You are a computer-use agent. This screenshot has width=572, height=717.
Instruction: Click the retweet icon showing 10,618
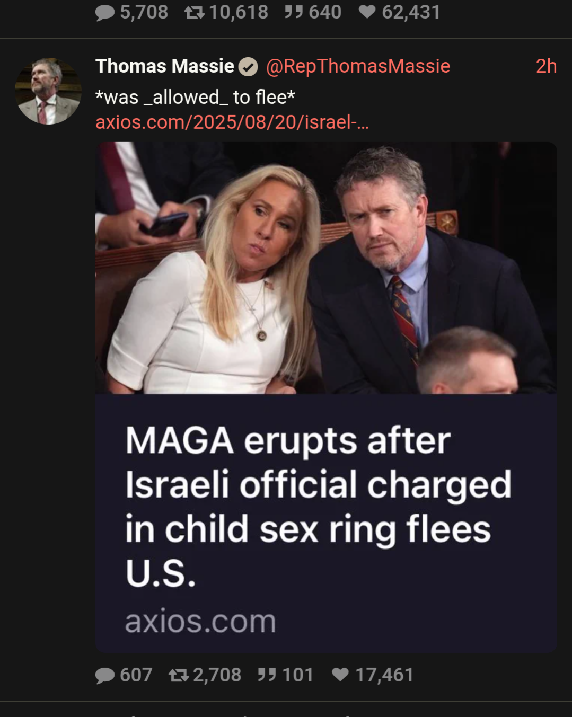click(x=195, y=12)
